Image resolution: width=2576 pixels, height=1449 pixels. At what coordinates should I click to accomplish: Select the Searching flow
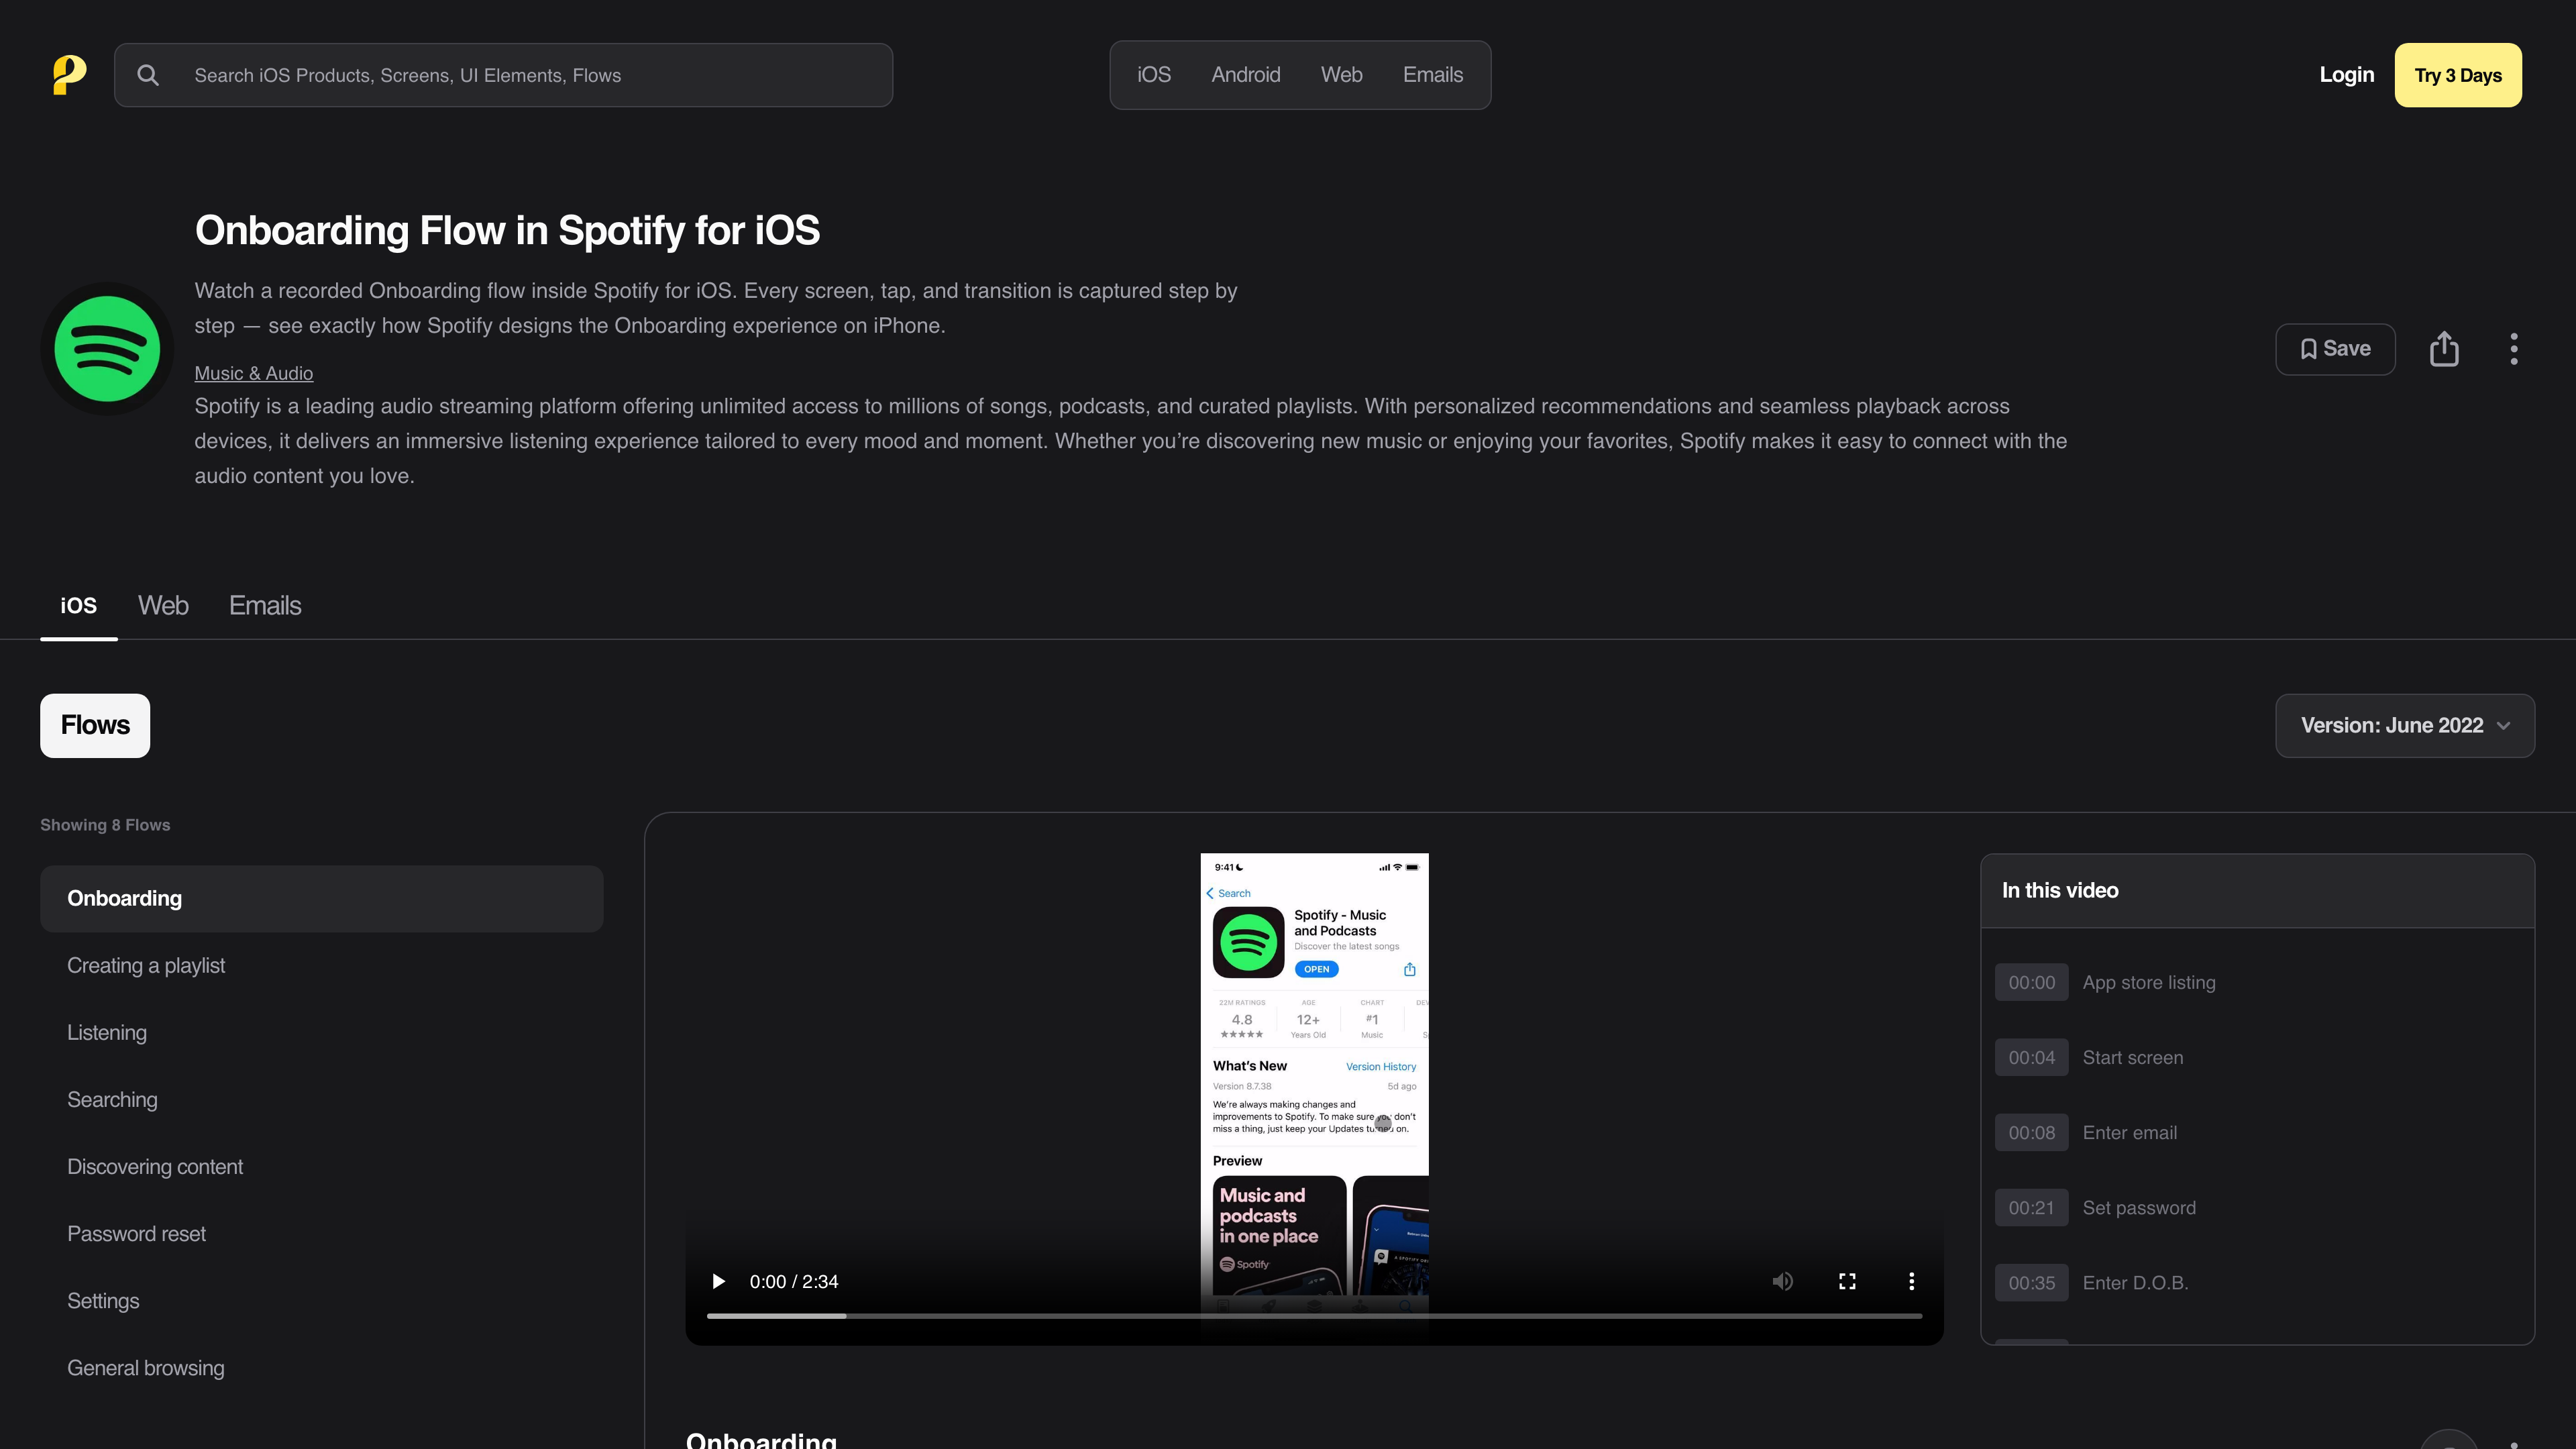point(321,1100)
